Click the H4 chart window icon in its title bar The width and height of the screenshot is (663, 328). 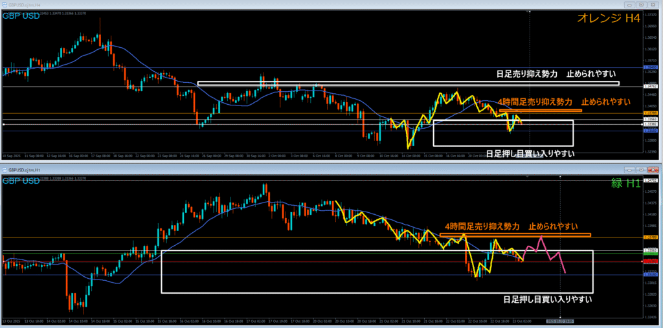(5, 5)
